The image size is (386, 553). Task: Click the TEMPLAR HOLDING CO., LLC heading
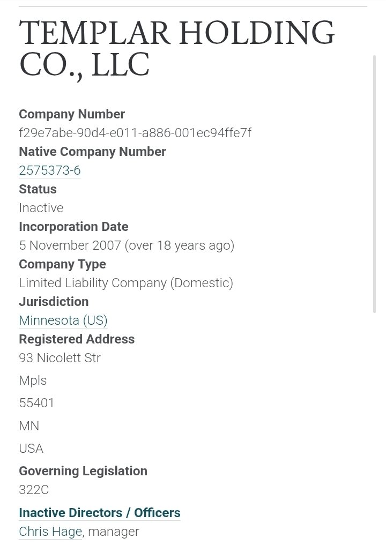pos(176,49)
